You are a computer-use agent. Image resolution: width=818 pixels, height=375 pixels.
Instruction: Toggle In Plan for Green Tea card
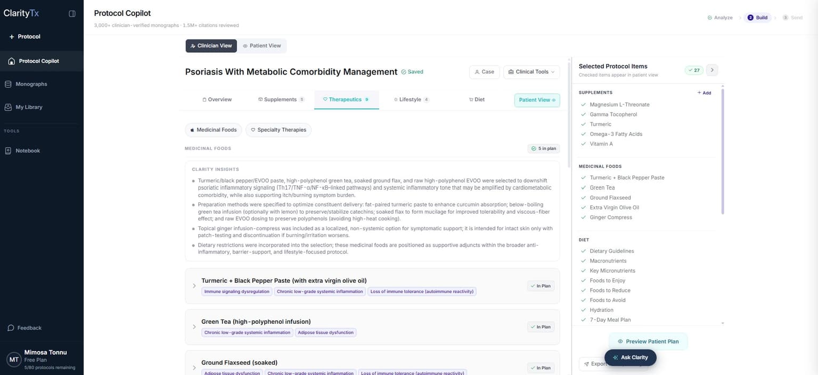point(541,327)
